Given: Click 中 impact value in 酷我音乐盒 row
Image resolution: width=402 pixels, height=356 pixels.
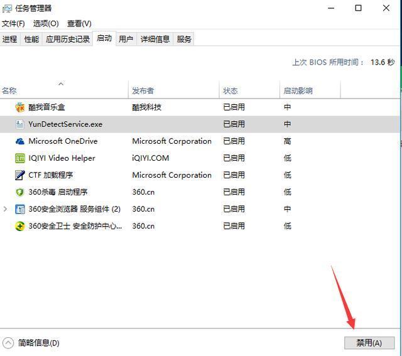Looking at the screenshot, I should [x=288, y=107].
